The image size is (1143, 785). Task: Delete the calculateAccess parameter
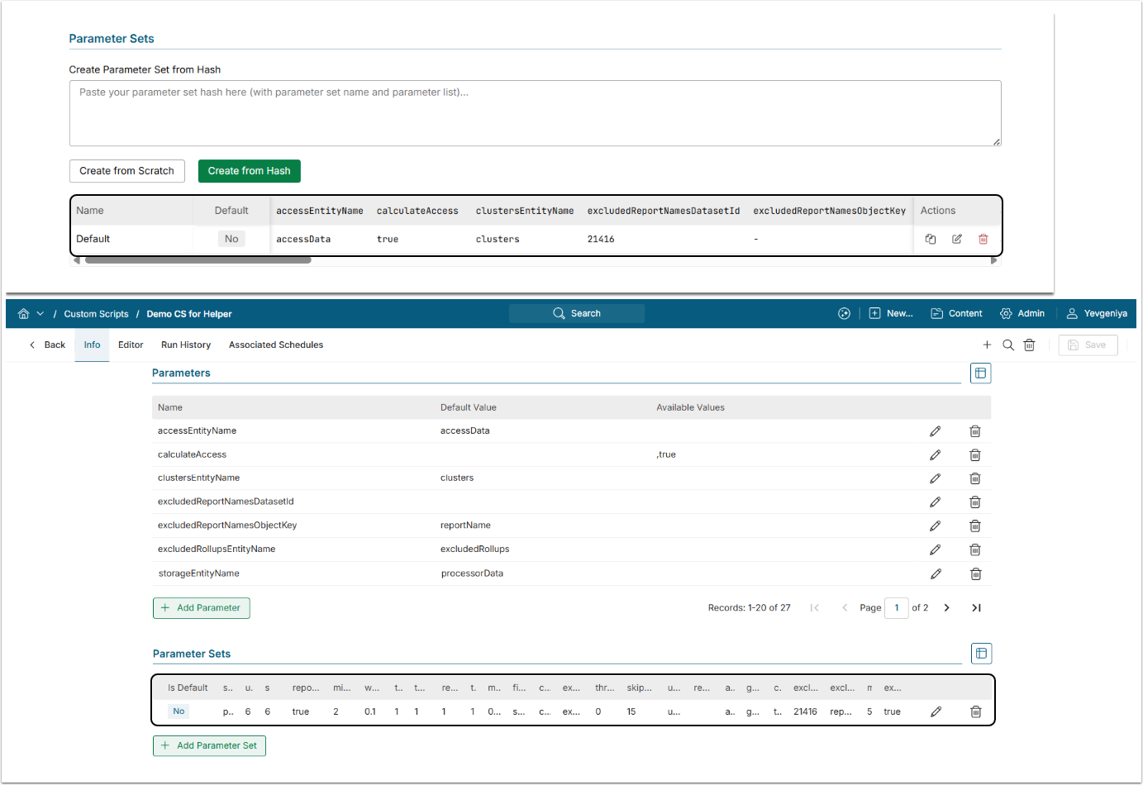(975, 455)
